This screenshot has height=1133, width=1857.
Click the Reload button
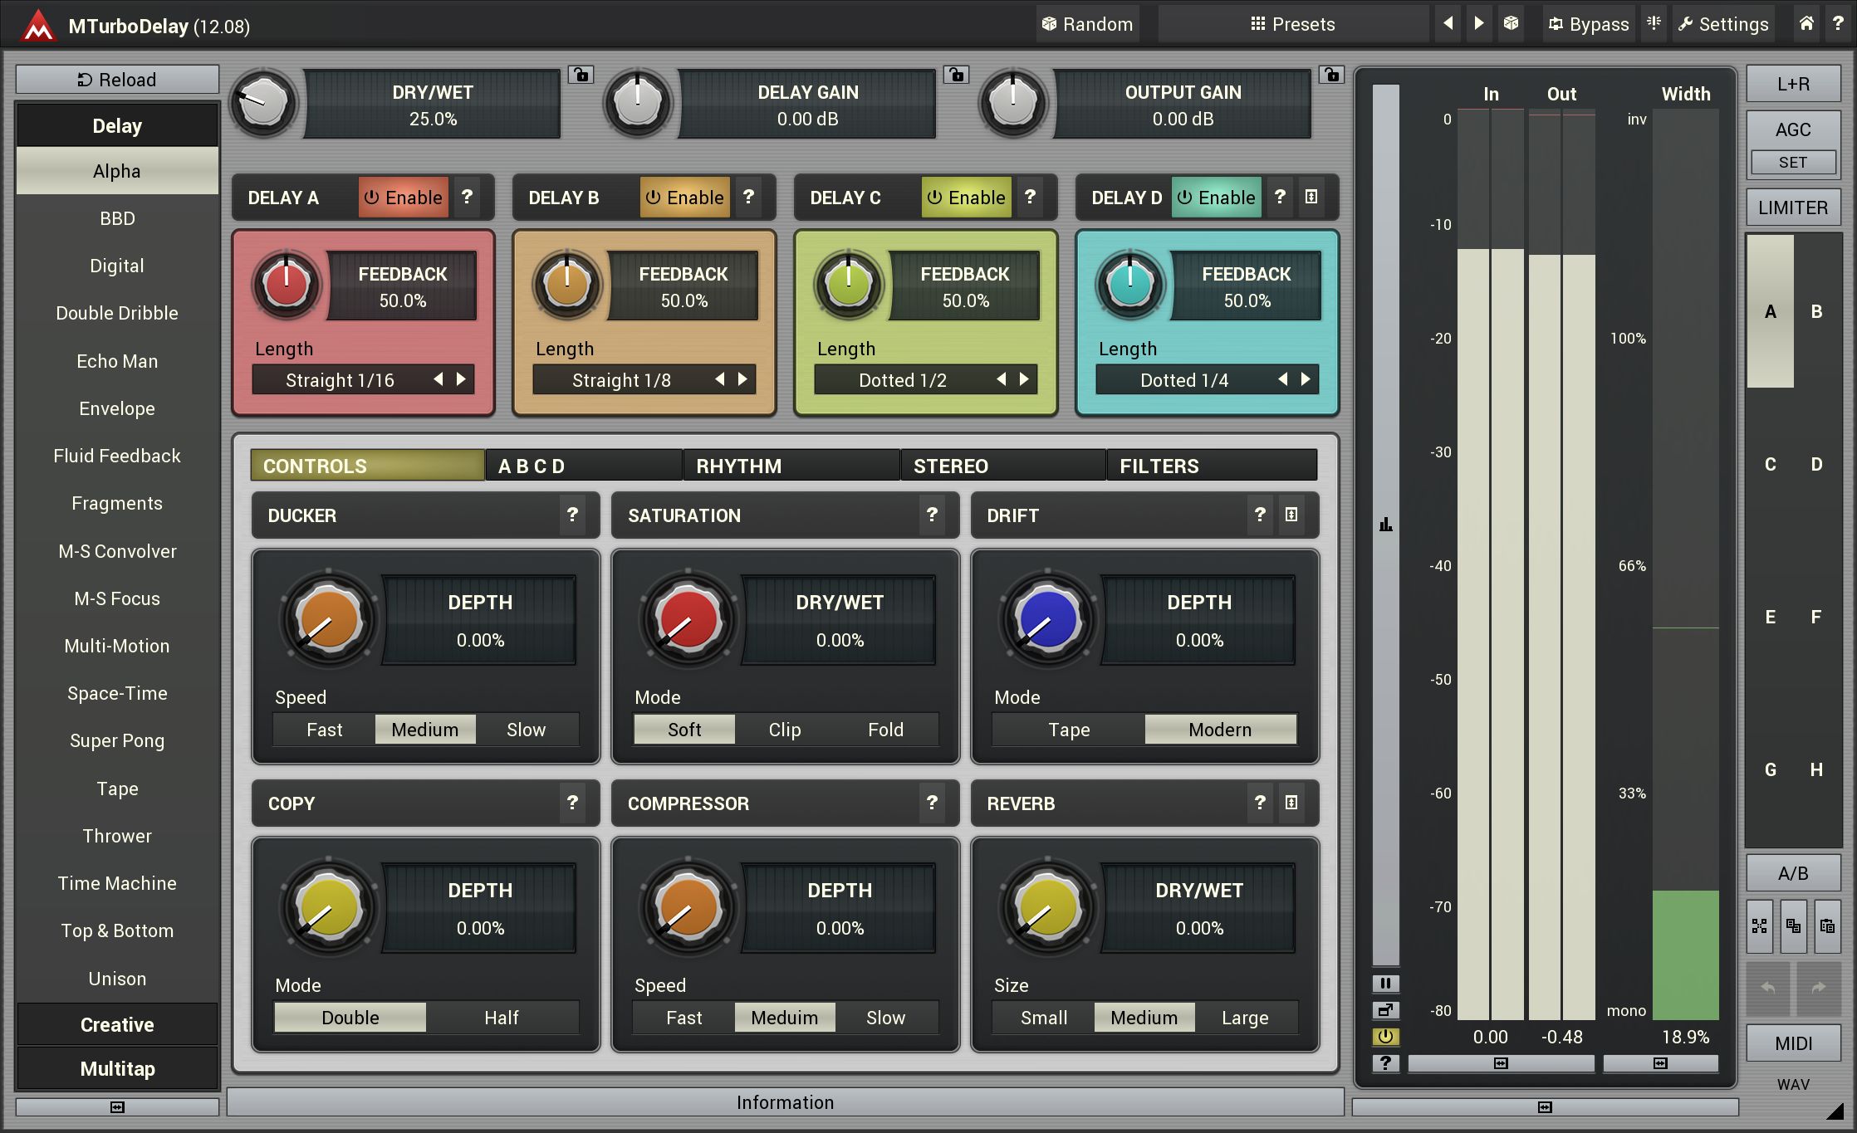(117, 80)
